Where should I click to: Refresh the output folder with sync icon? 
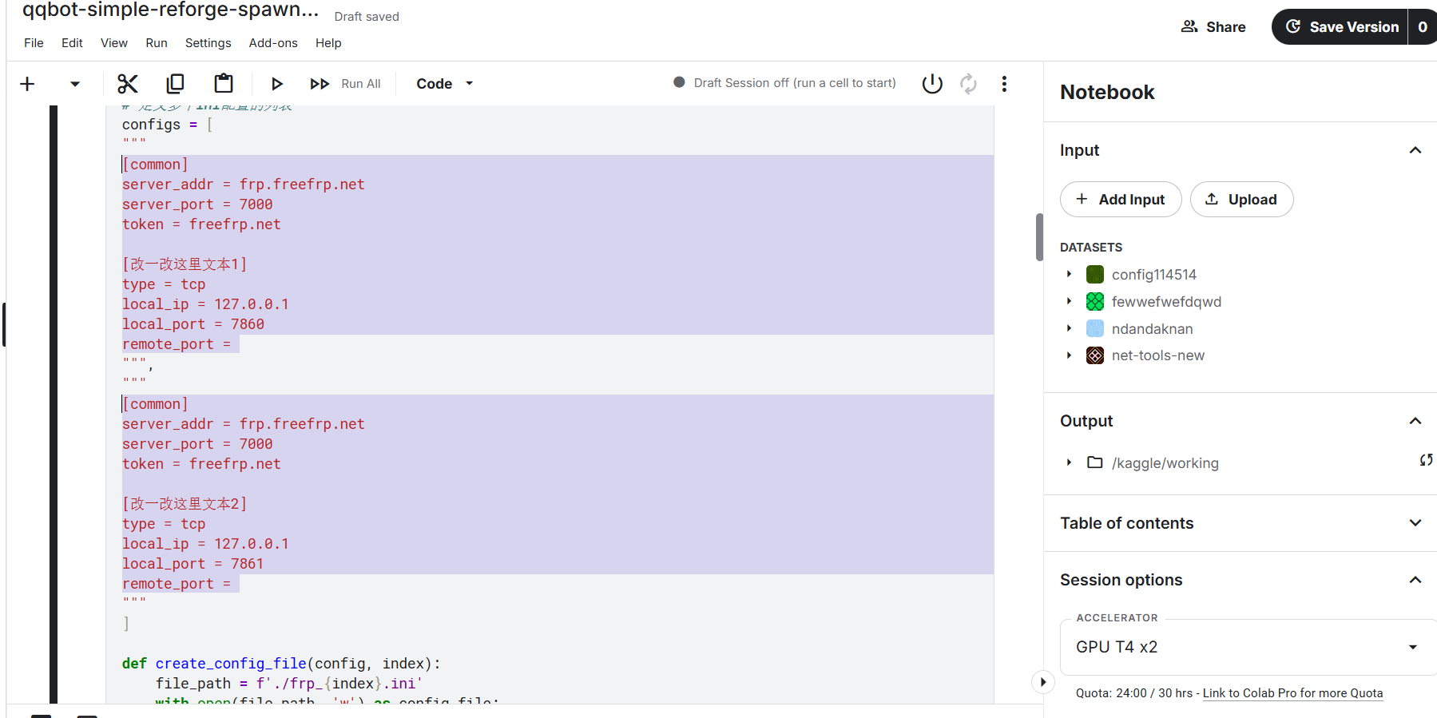click(1426, 460)
